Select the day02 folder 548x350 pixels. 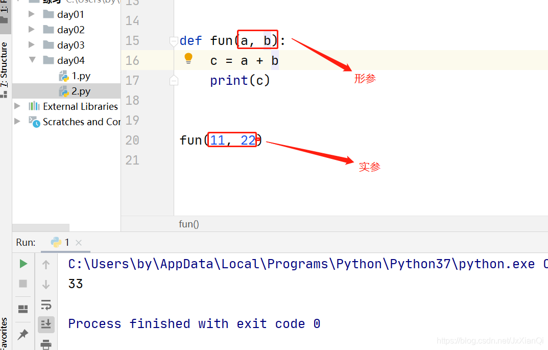(x=70, y=30)
